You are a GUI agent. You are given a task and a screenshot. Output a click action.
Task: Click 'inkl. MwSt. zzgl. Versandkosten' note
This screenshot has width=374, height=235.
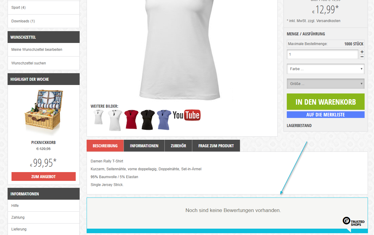coord(313,21)
